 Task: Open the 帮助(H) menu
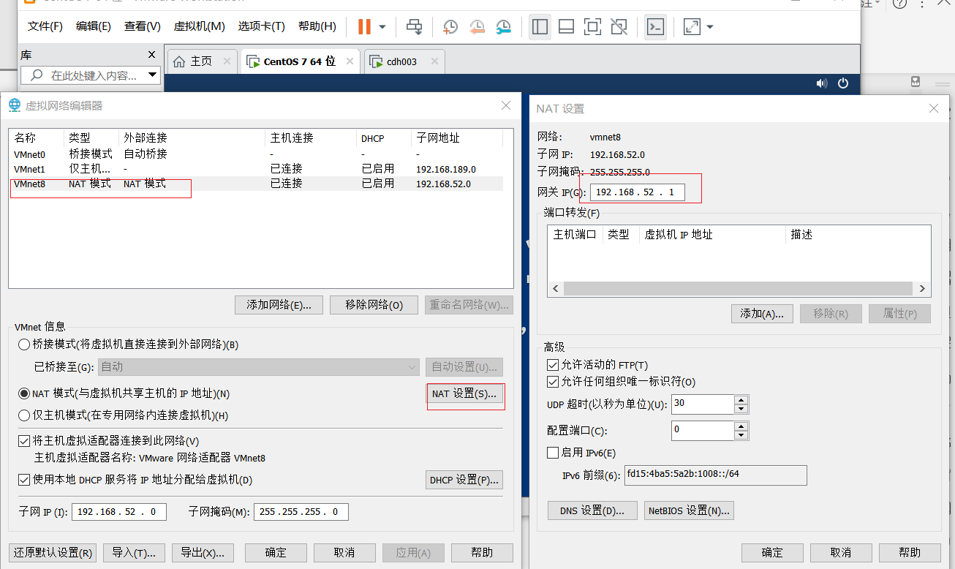click(x=317, y=26)
